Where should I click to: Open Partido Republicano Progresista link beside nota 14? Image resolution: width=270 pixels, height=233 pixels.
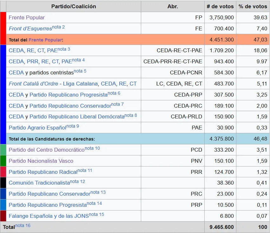point(48,205)
